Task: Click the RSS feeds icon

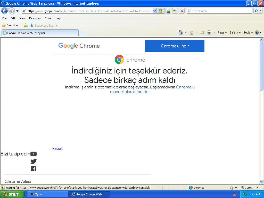Action: 192,33
